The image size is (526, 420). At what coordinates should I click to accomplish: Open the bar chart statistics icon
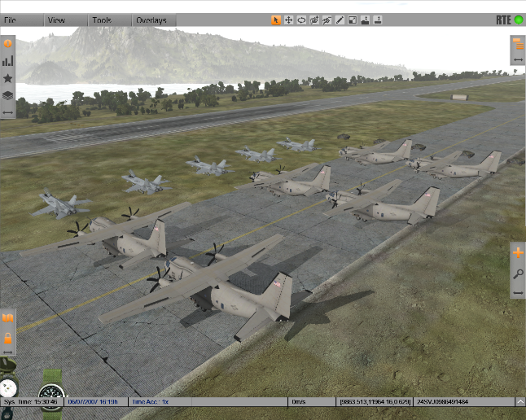point(8,61)
